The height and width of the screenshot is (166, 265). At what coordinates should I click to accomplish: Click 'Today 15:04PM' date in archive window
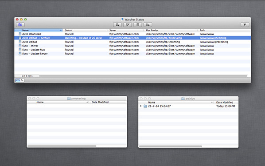[x=226, y=106]
